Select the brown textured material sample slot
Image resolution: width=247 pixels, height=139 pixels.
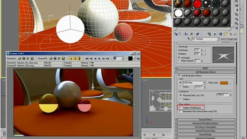178,3
